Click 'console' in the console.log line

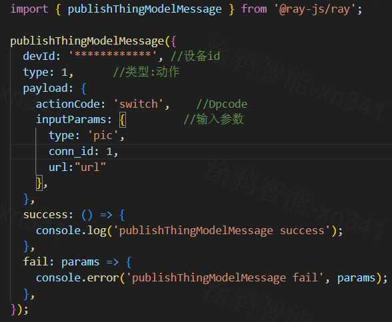(58, 230)
